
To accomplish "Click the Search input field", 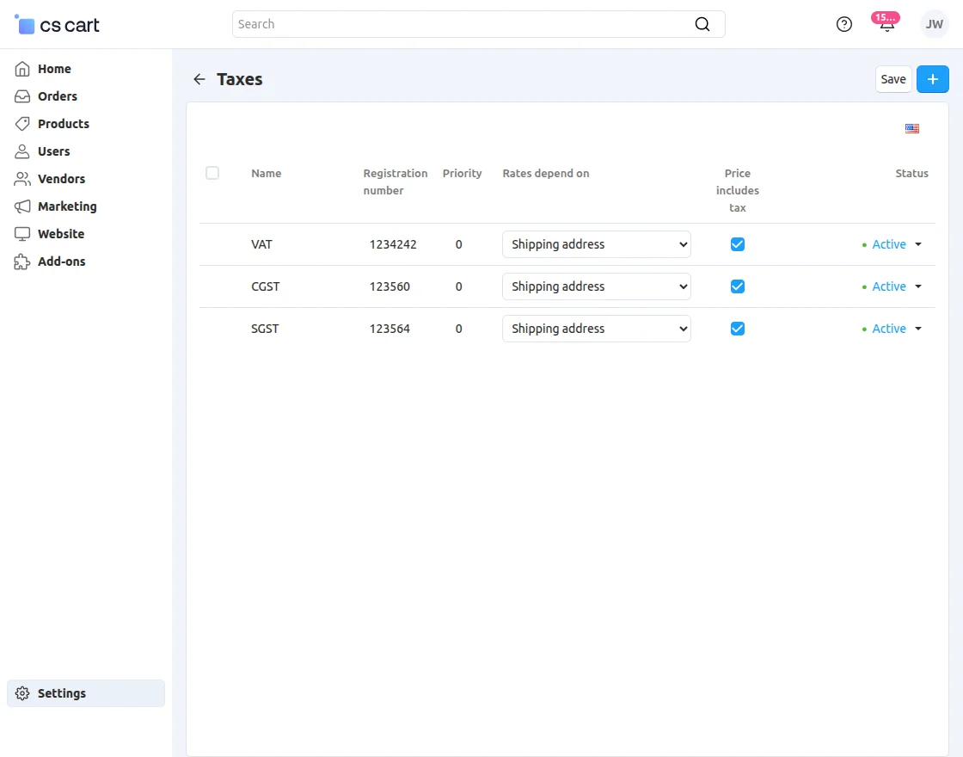I will tap(464, 24).
